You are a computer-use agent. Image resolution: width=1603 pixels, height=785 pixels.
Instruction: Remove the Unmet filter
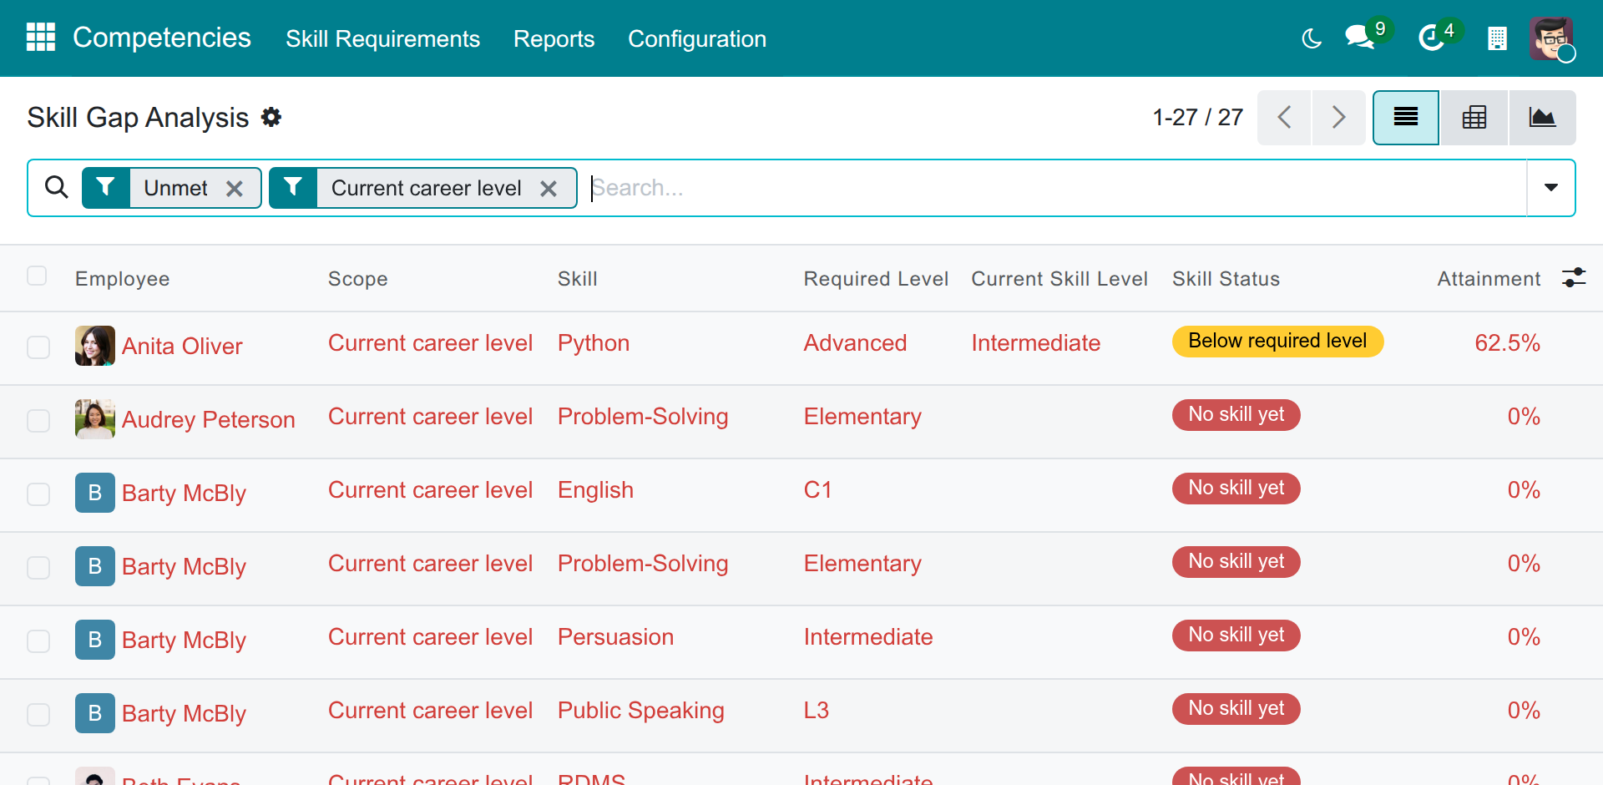point(235,189)
